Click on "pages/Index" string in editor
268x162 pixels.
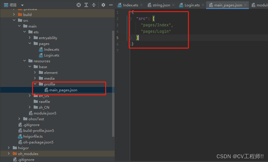click(156, 25)
